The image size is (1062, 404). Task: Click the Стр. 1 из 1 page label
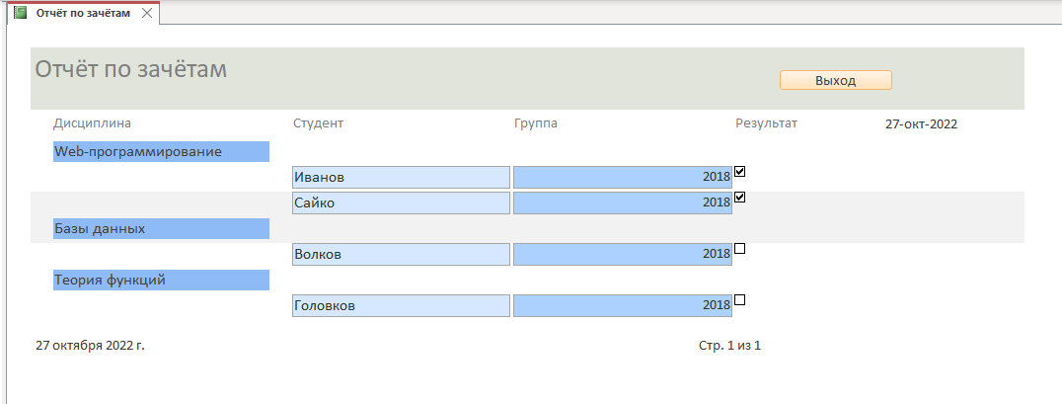(730, 346)
